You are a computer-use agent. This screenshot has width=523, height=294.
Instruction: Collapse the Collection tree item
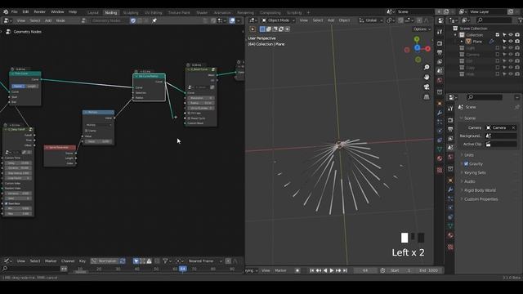click(x=456, y=35)
